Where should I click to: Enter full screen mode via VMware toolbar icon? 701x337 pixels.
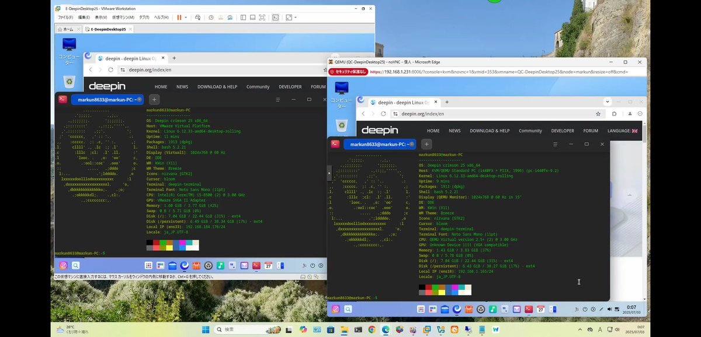[262, 17]
